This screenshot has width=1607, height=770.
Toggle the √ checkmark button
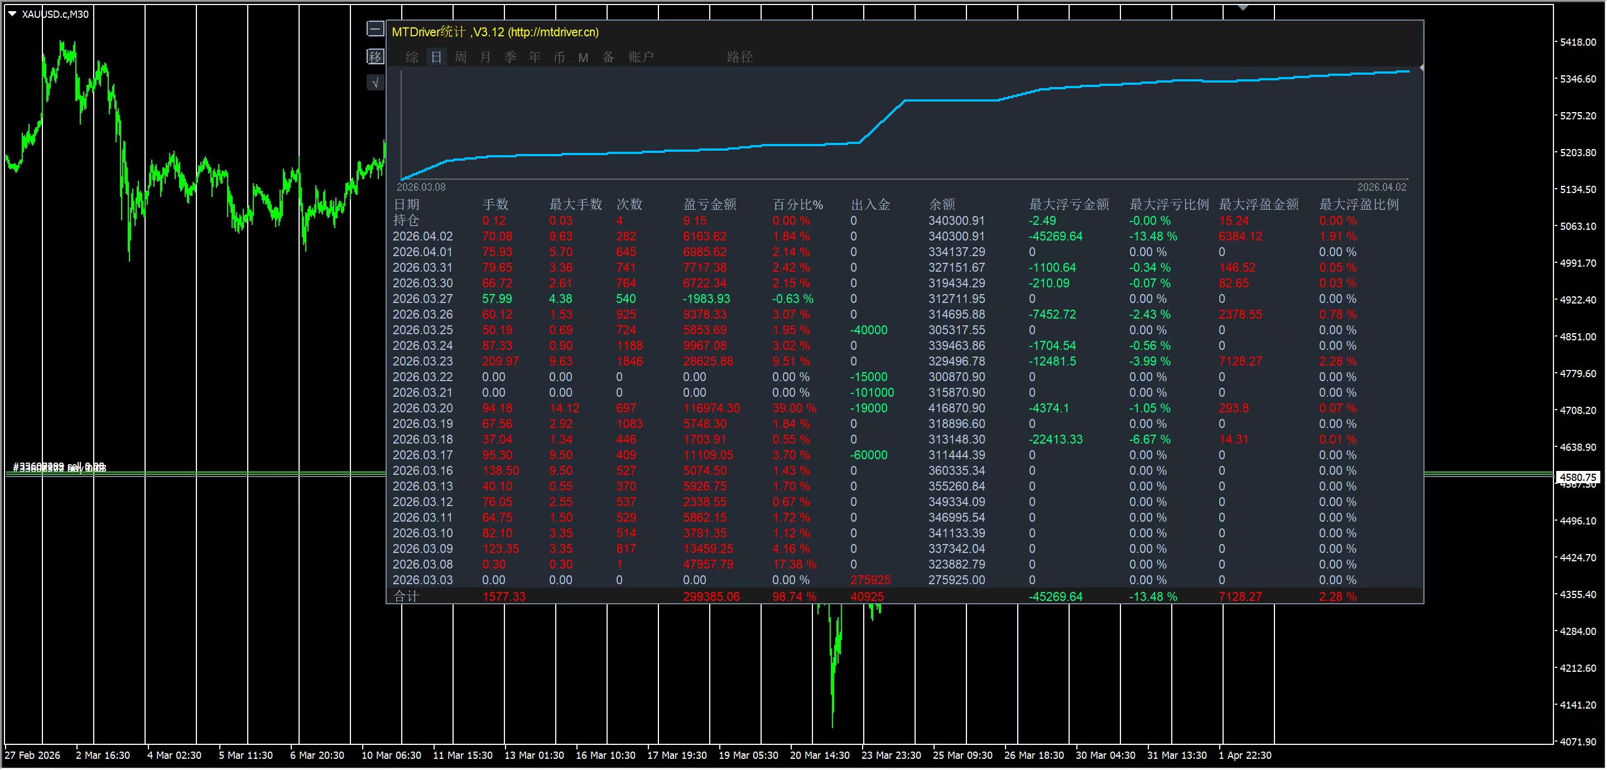click(x=375, y=83)
